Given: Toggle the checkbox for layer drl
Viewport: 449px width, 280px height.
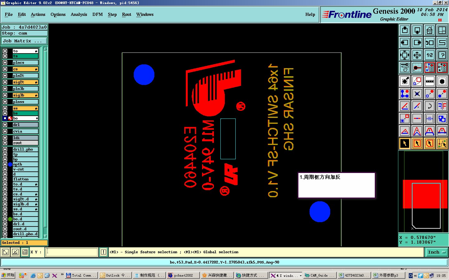Looking at the screenshot, I should (5, 125).
